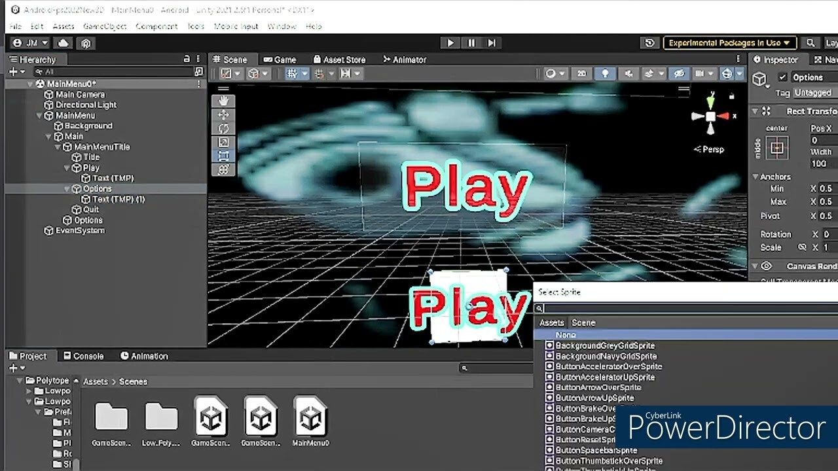
Task: Toggle scene lighting bulb button
Action: click(x=605, y=74)
